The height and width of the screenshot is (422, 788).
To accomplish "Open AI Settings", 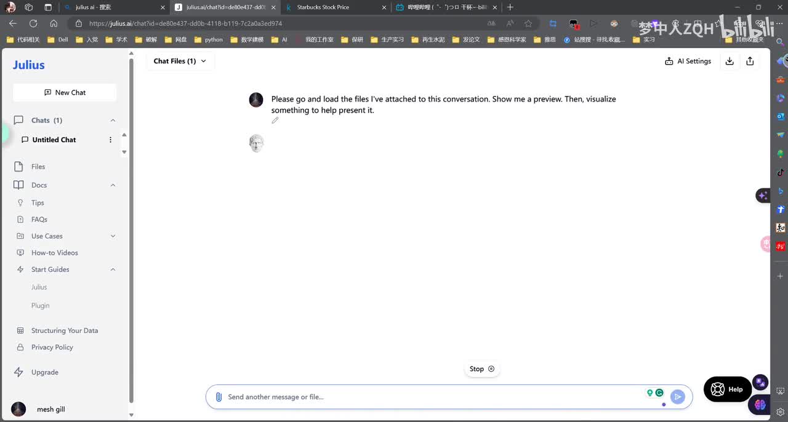I will [x=688, y=61].
